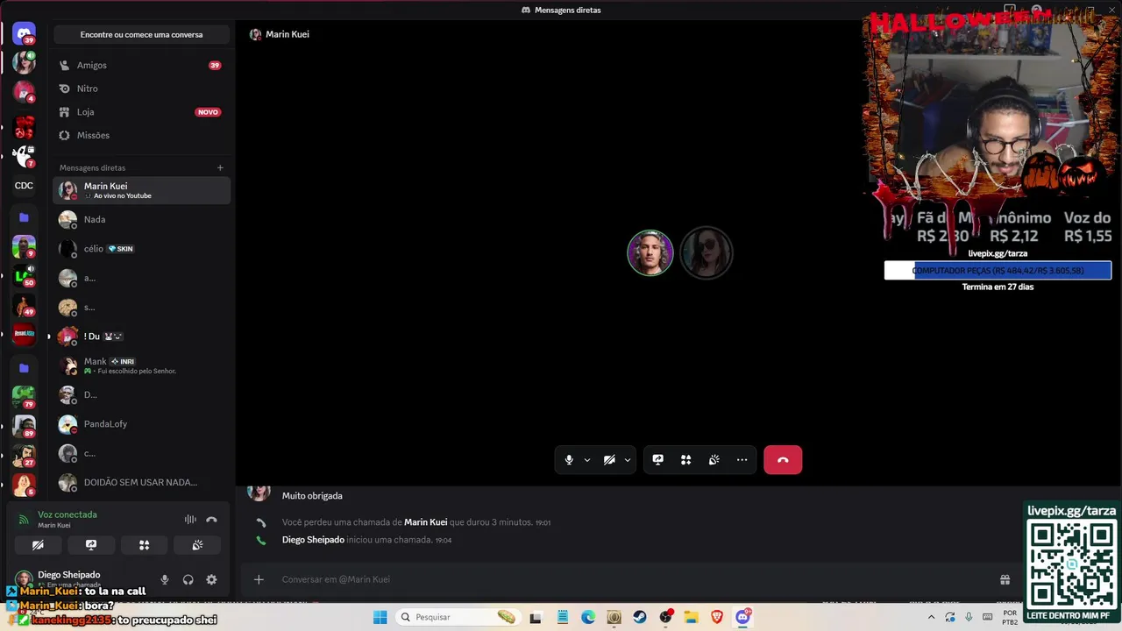Viewport: 1122px width, 631px height.
Task: Share screen from voice connected panel
Action: click(91, 545)
